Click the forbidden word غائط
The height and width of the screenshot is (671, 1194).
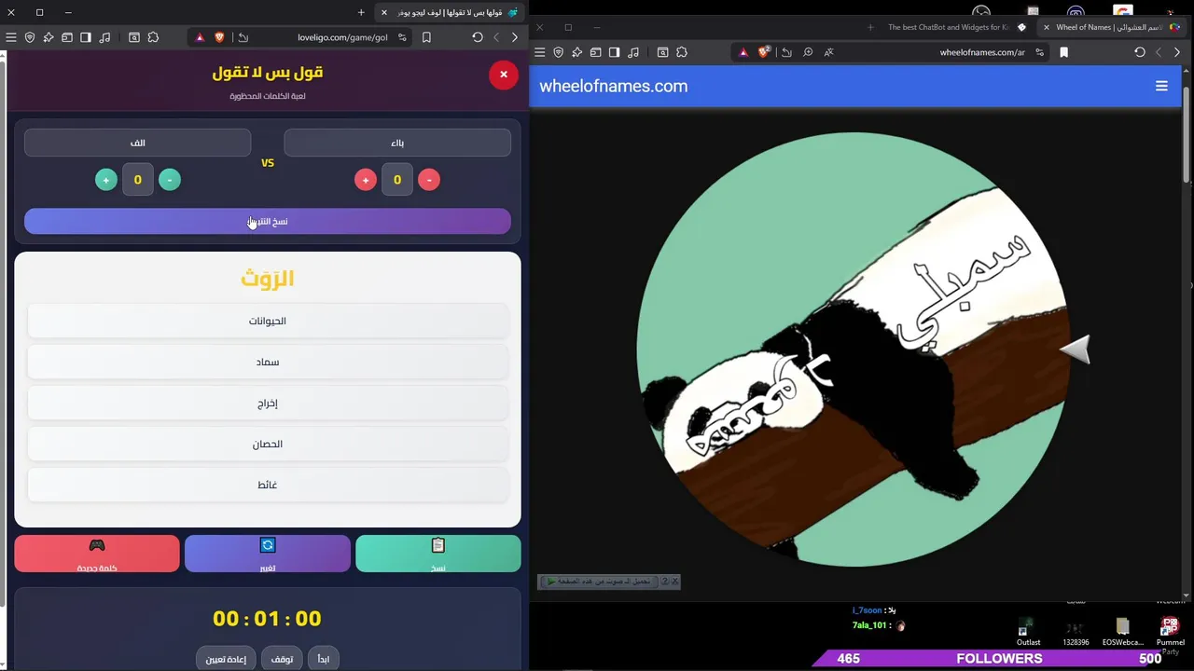(268, 485)
